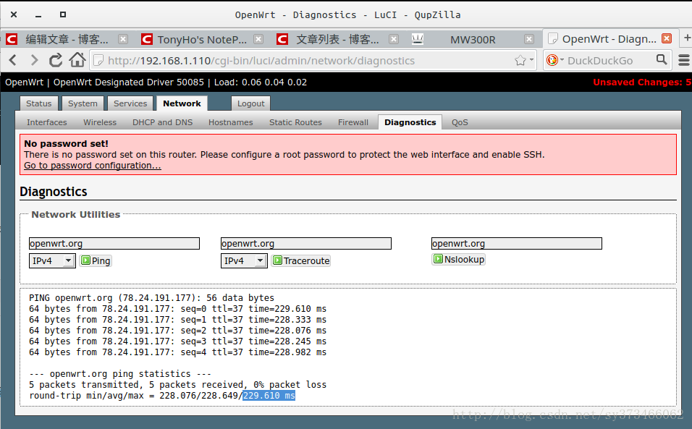This screenshot has height=429, width=692.
Task: Close the TonyHo's NoteP tab
Action: pos(258,39)
